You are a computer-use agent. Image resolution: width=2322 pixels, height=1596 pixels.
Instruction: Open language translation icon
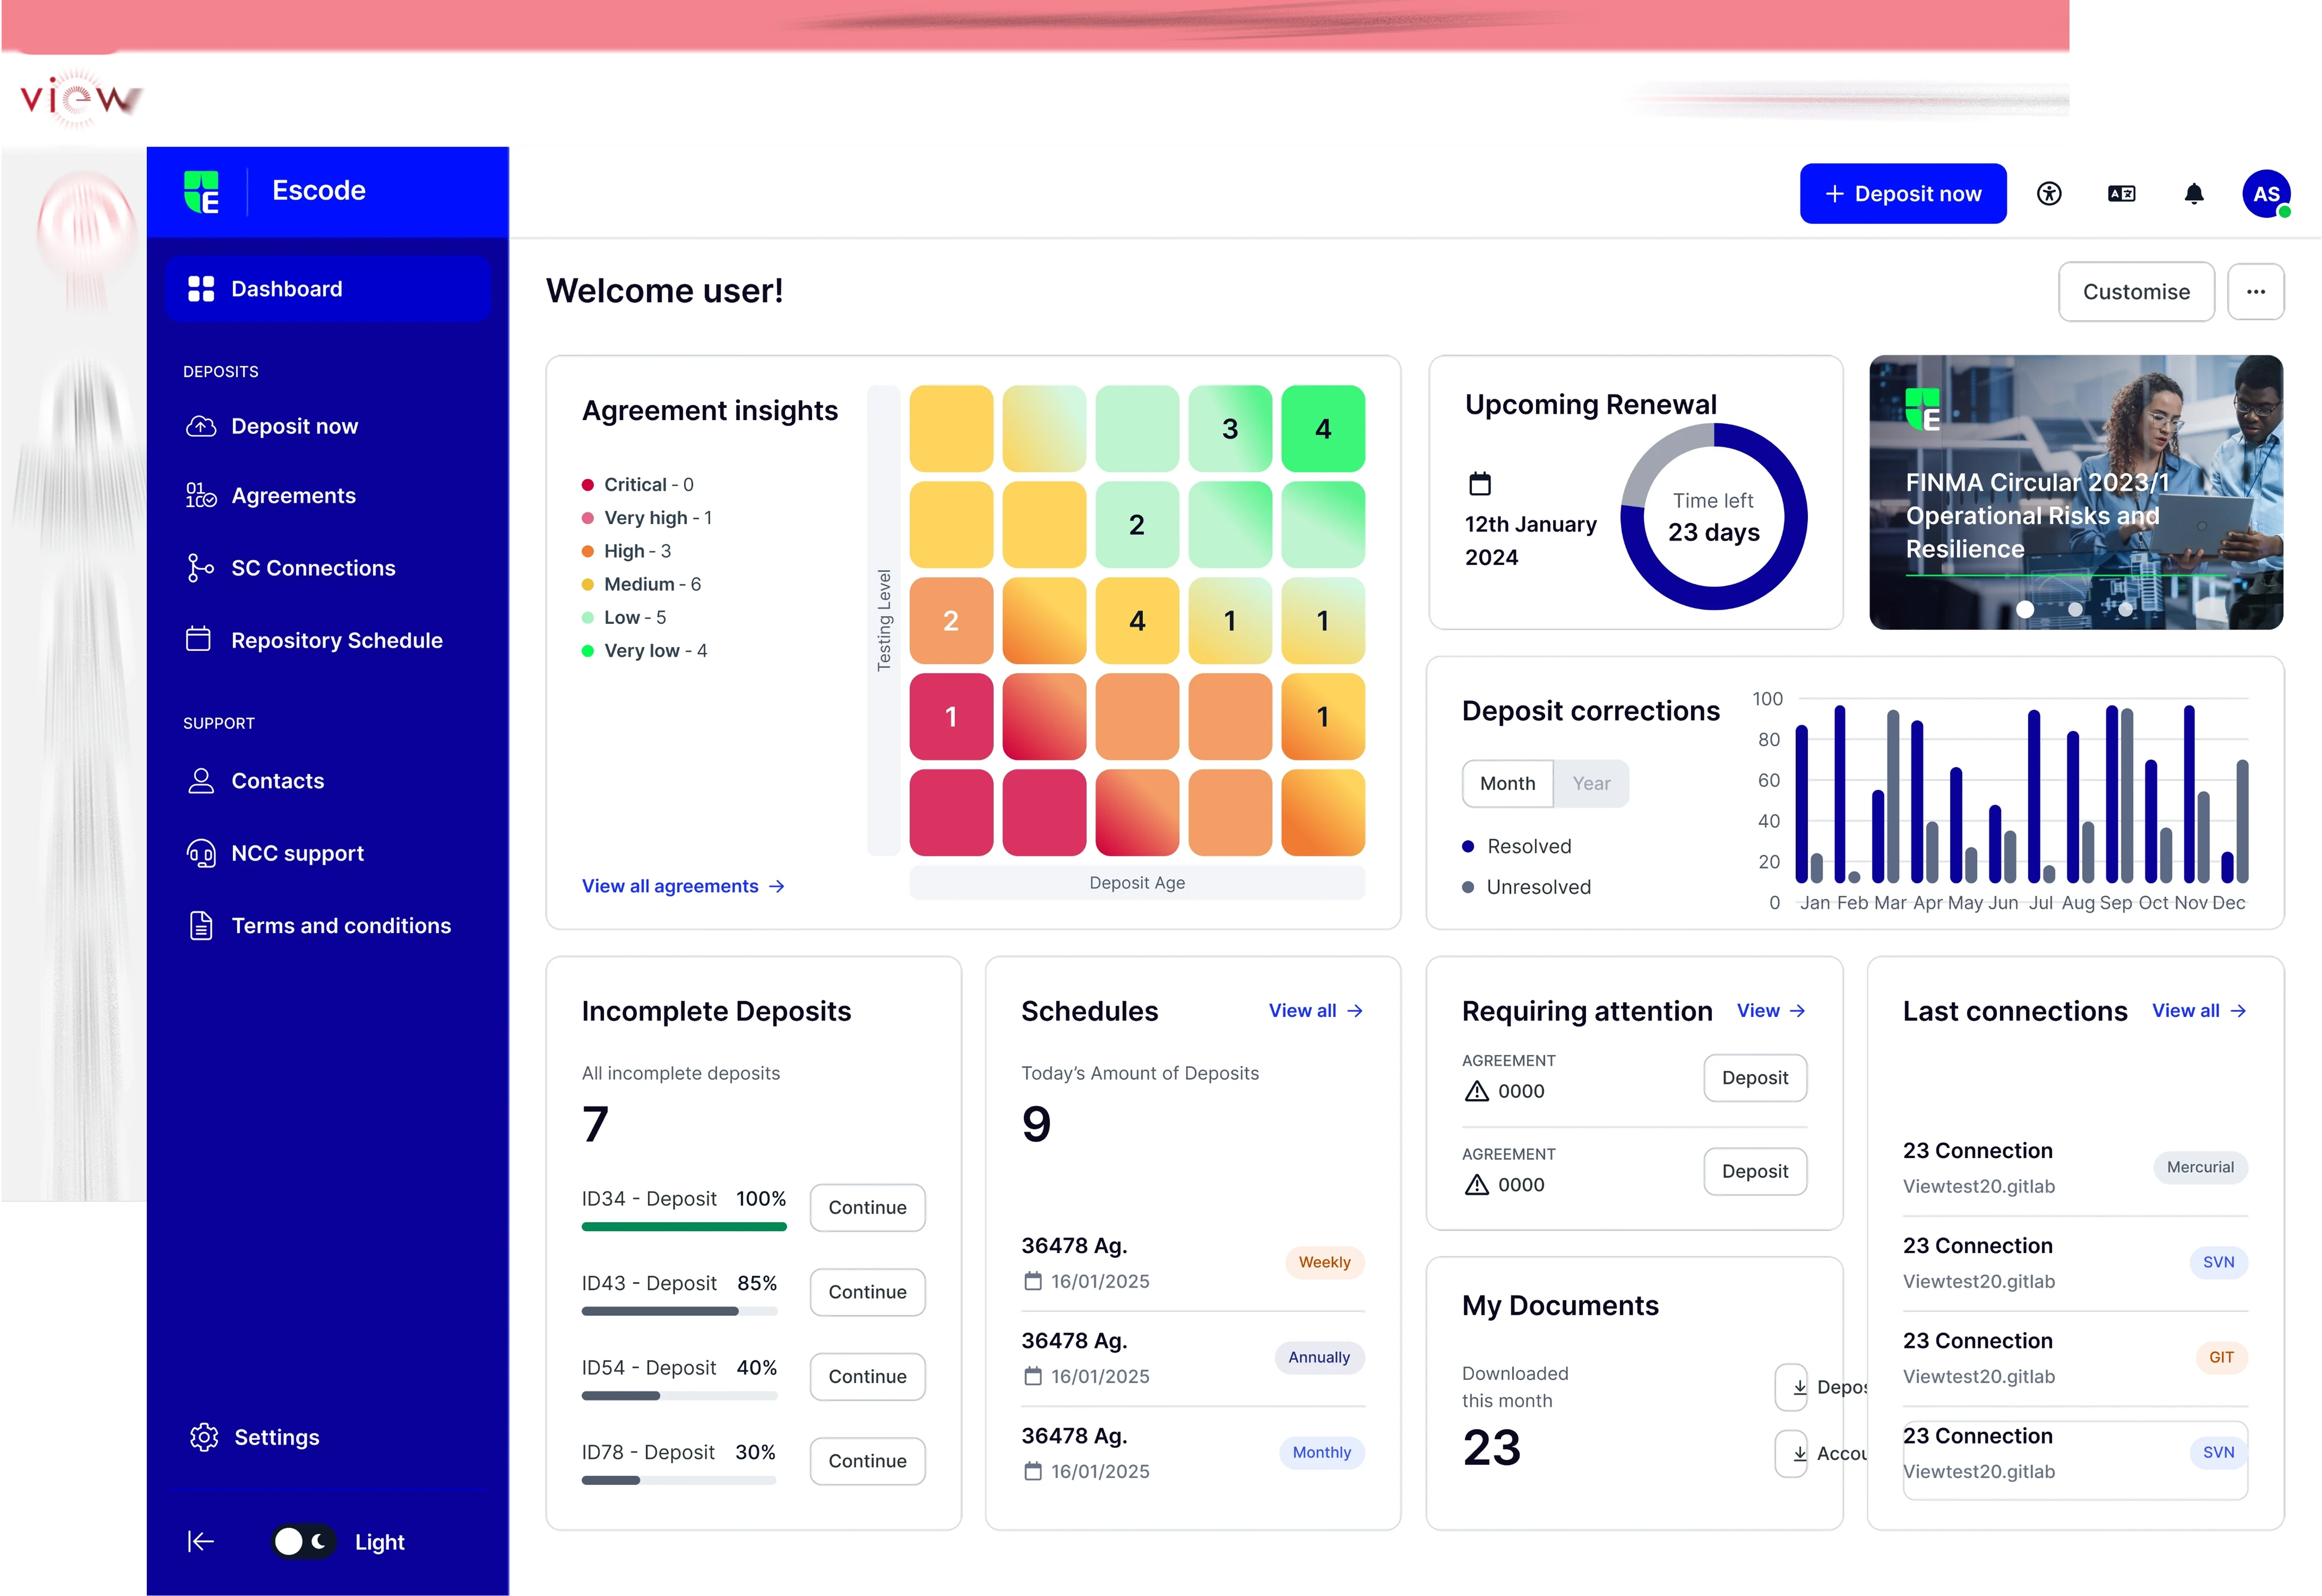point(2121,193)
